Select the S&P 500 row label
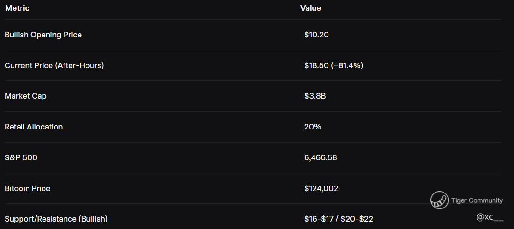Screen dimensions: 514x229 [x=21, y=157]
